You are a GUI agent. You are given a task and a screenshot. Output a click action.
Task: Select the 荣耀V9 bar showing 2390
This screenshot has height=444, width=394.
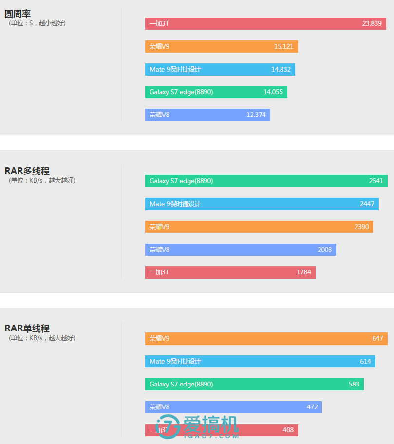point(259,227)
